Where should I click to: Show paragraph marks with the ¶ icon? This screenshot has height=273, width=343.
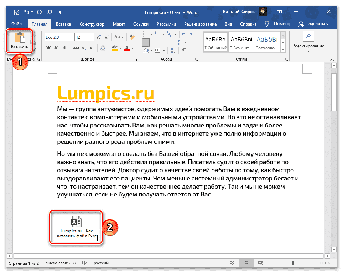(184, 51)
